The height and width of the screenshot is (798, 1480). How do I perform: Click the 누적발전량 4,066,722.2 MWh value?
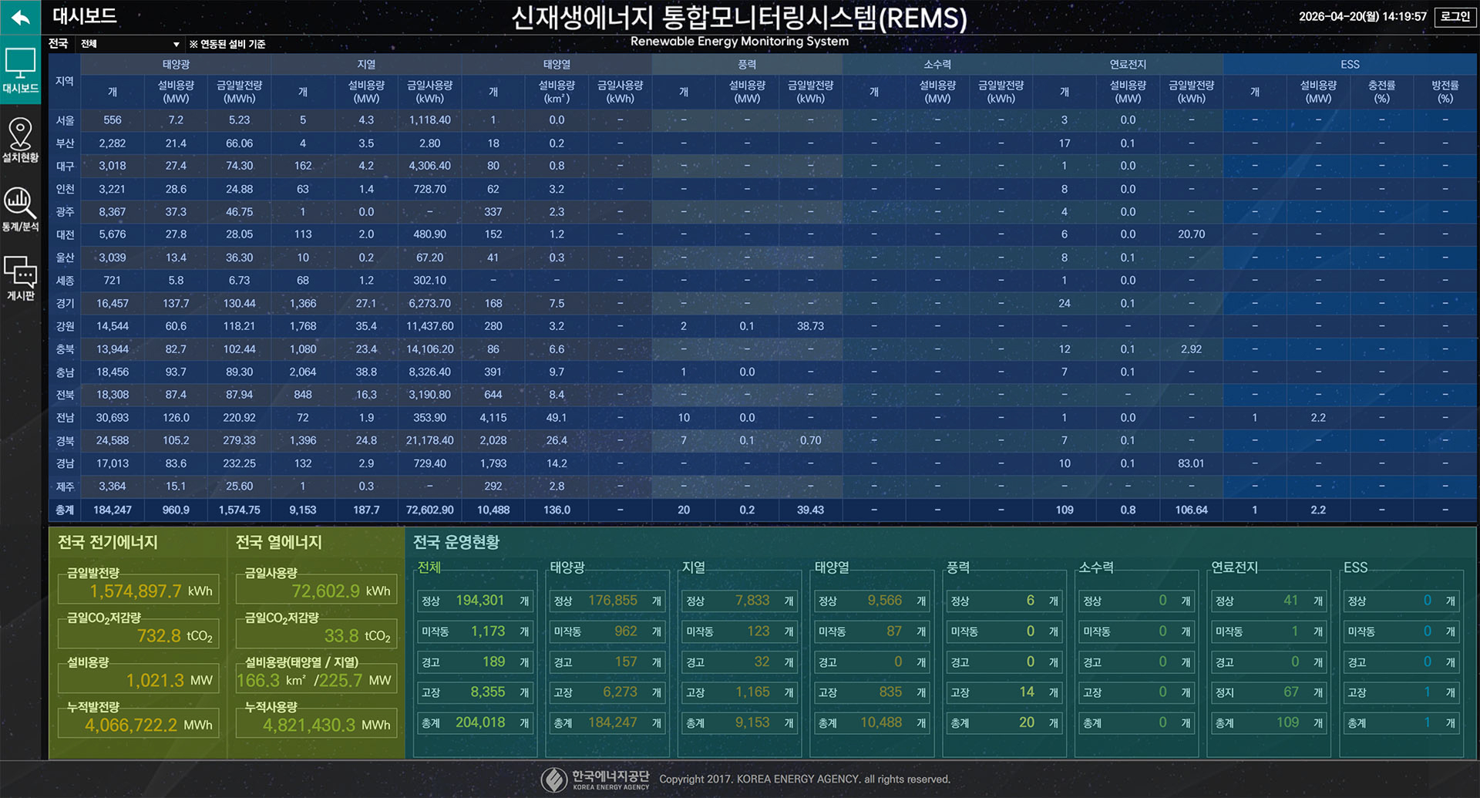click(x=139, y=725)
